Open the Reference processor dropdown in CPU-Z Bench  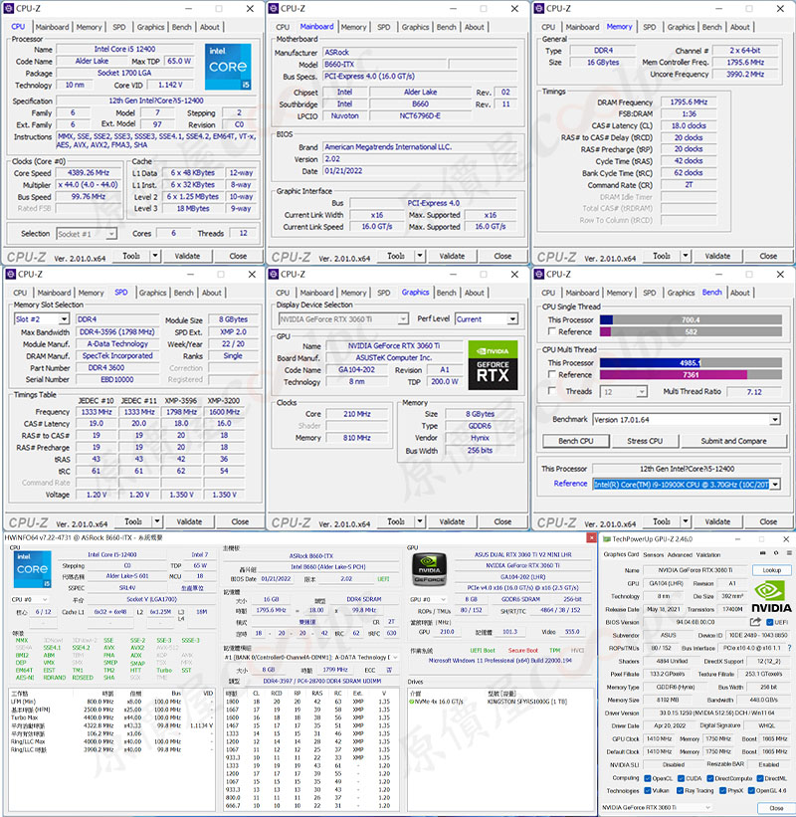[x=687, y=485]
